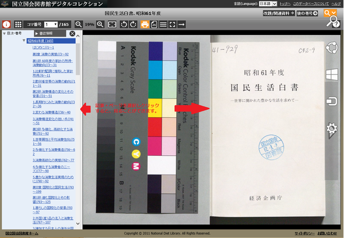Click the 国立国会図書館デジタルコレクション site logo
Viewport: 344px width, 238px height.
[x=52, y=4]
